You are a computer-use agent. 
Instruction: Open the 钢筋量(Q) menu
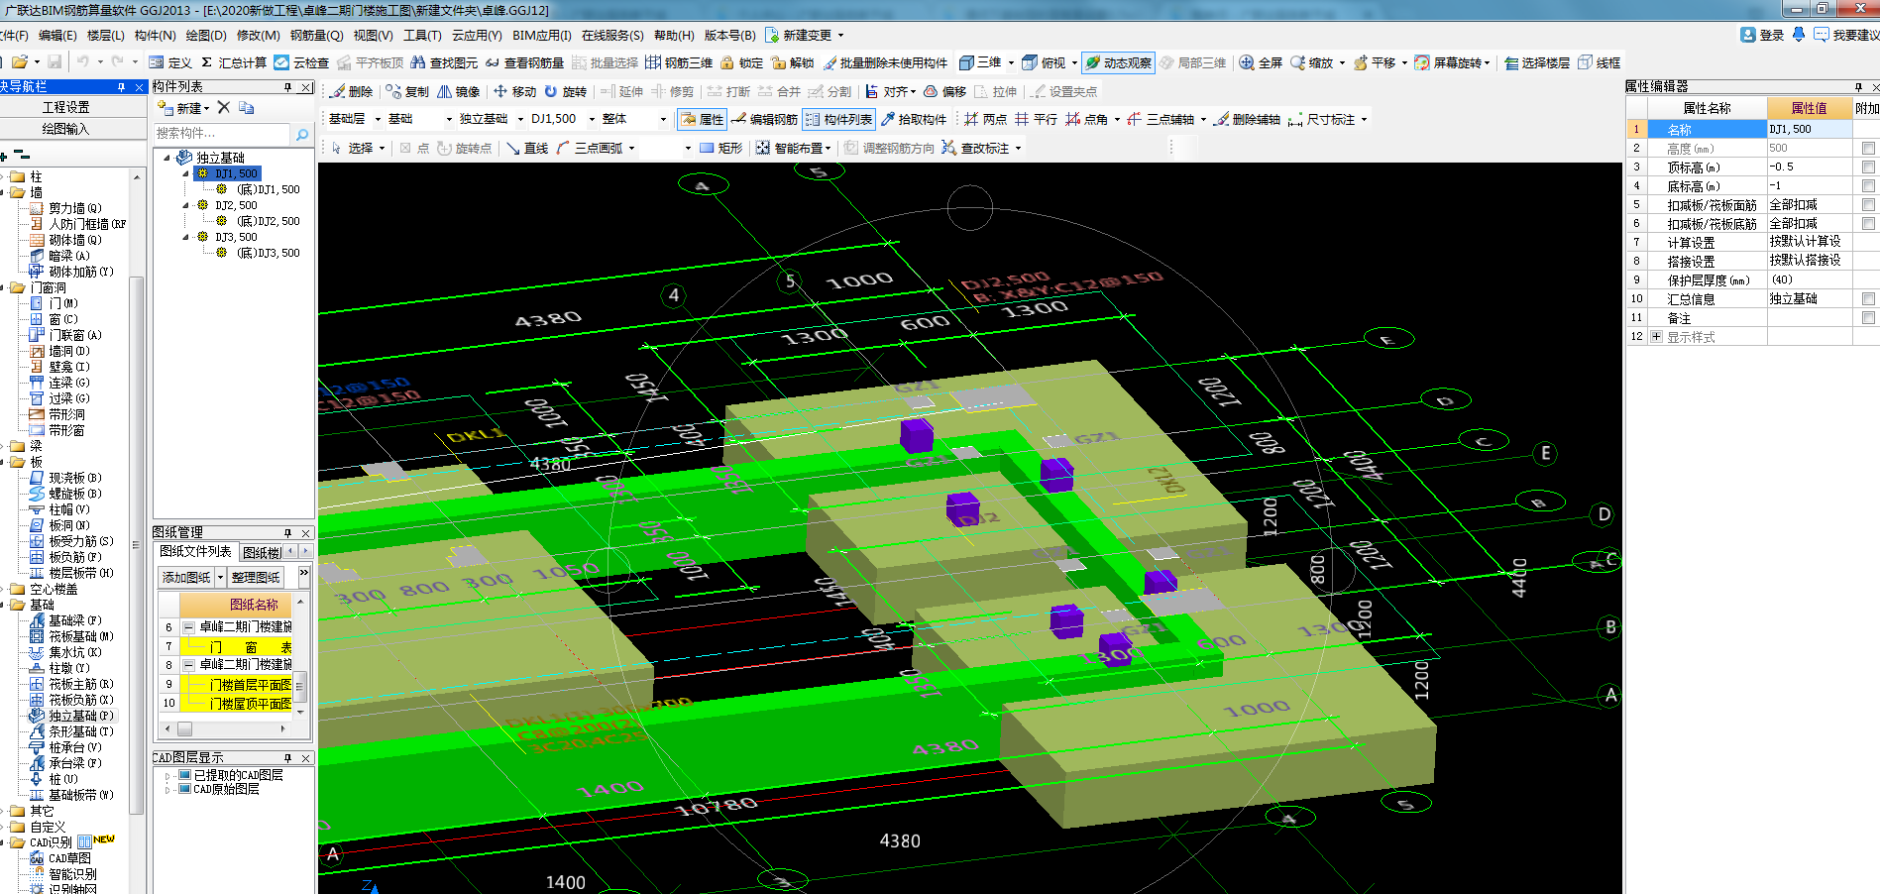[x=316, y=35]
